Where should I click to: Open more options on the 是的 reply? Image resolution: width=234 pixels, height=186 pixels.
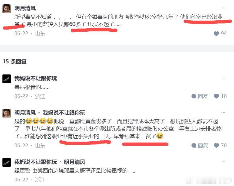(x=223, y=112)
